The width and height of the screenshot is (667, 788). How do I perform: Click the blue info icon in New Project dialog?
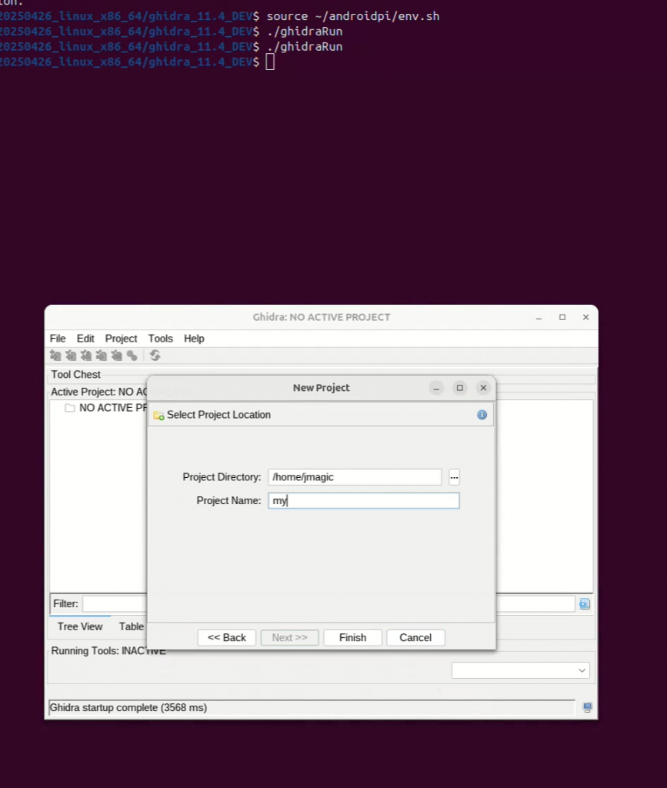coord(482,415)
